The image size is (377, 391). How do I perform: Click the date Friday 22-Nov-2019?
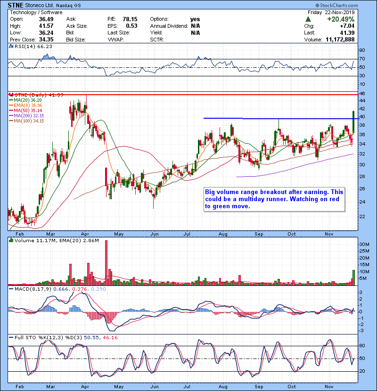(331, 12)
